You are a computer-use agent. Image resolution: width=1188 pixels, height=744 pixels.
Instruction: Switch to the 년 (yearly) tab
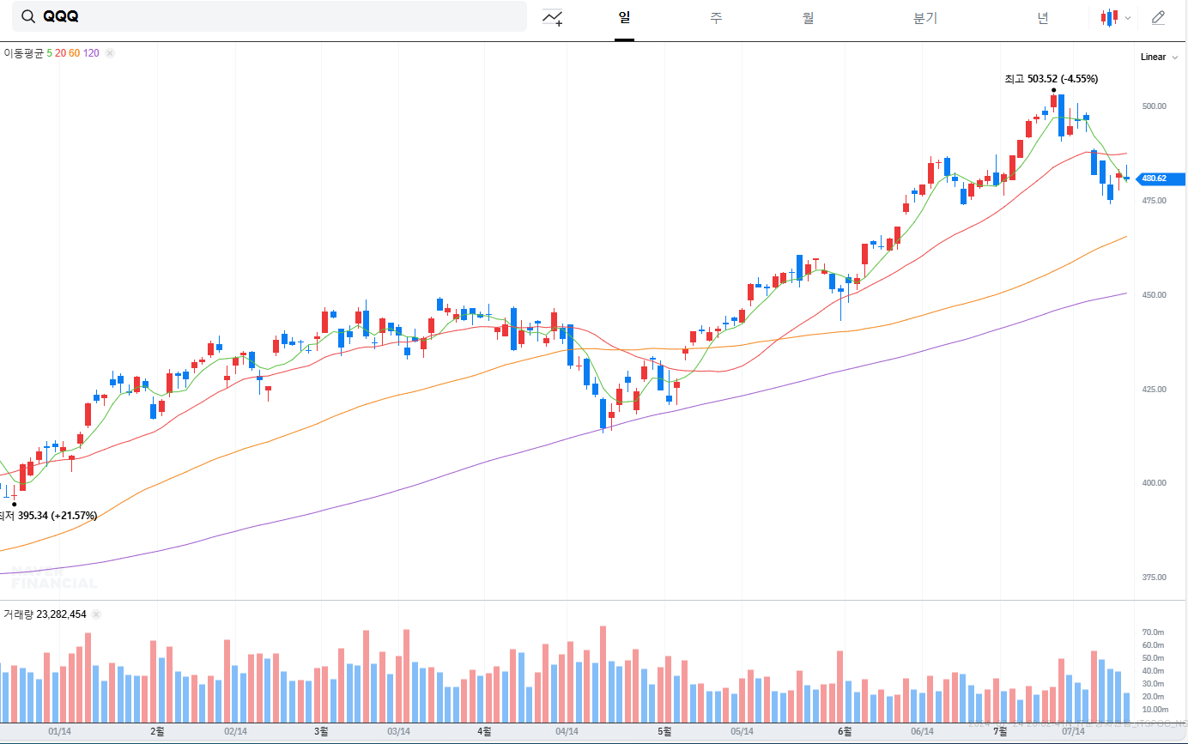pyautogui.click(x=1042, y=18)
